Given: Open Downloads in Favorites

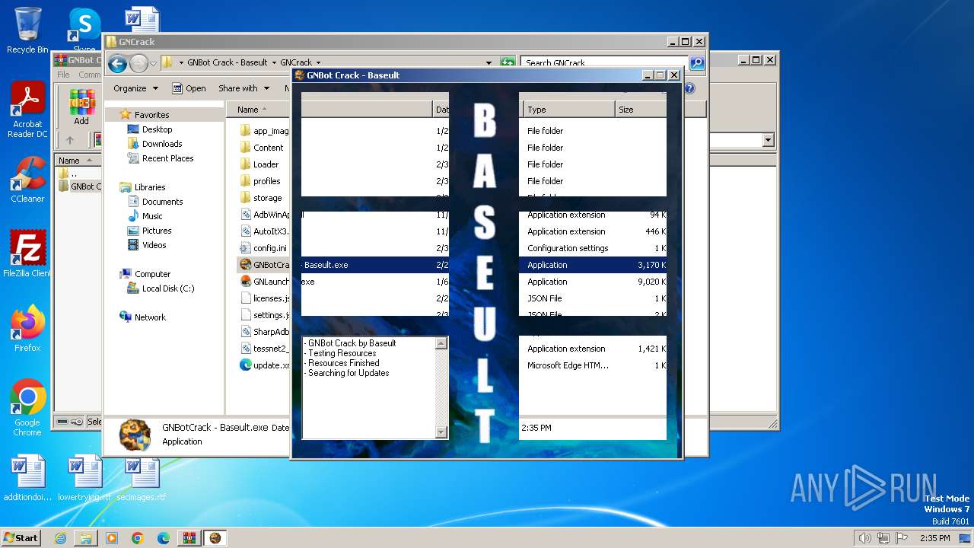Looking at the screenshot, I should point(161,144).
